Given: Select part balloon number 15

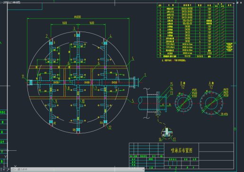Looking at the screenshot, I should point(172,84).
